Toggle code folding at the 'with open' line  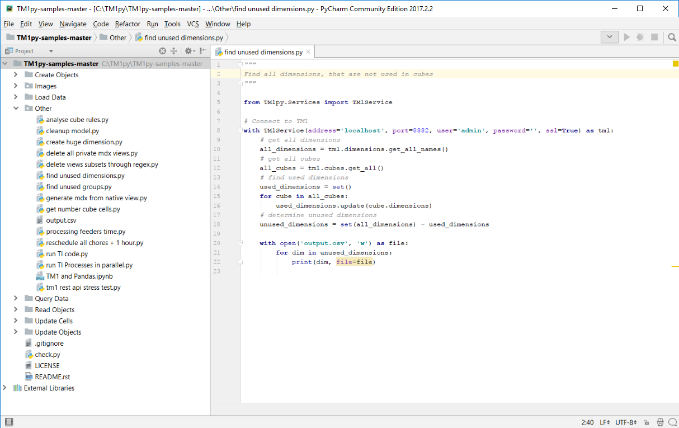point(240,243)
